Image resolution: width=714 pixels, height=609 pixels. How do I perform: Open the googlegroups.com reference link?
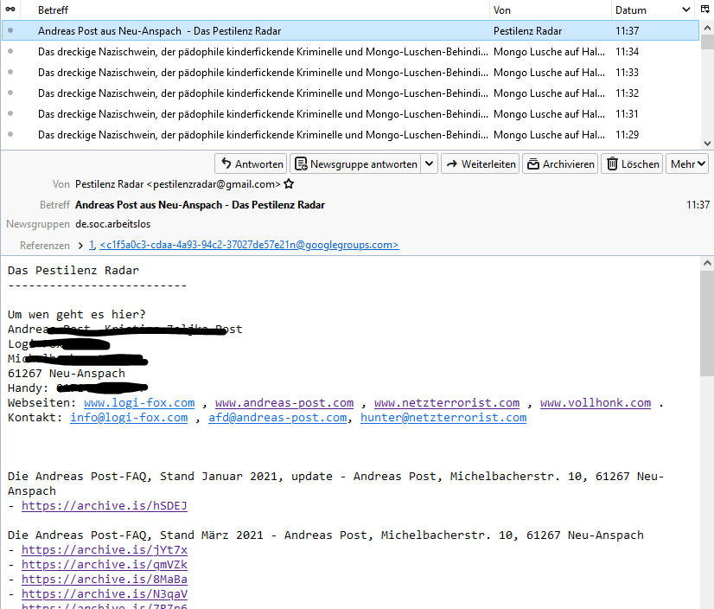[249, 245]
